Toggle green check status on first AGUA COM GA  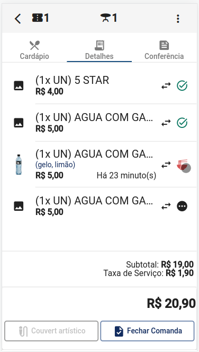(x=182, y=123)
